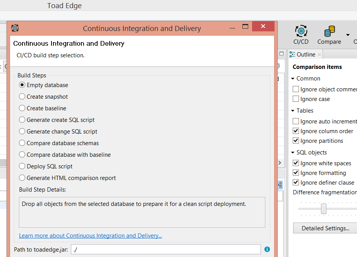The image size is (357, 257).
Task: Click the Toad Edge window title
Action: [x=64, y=6]
